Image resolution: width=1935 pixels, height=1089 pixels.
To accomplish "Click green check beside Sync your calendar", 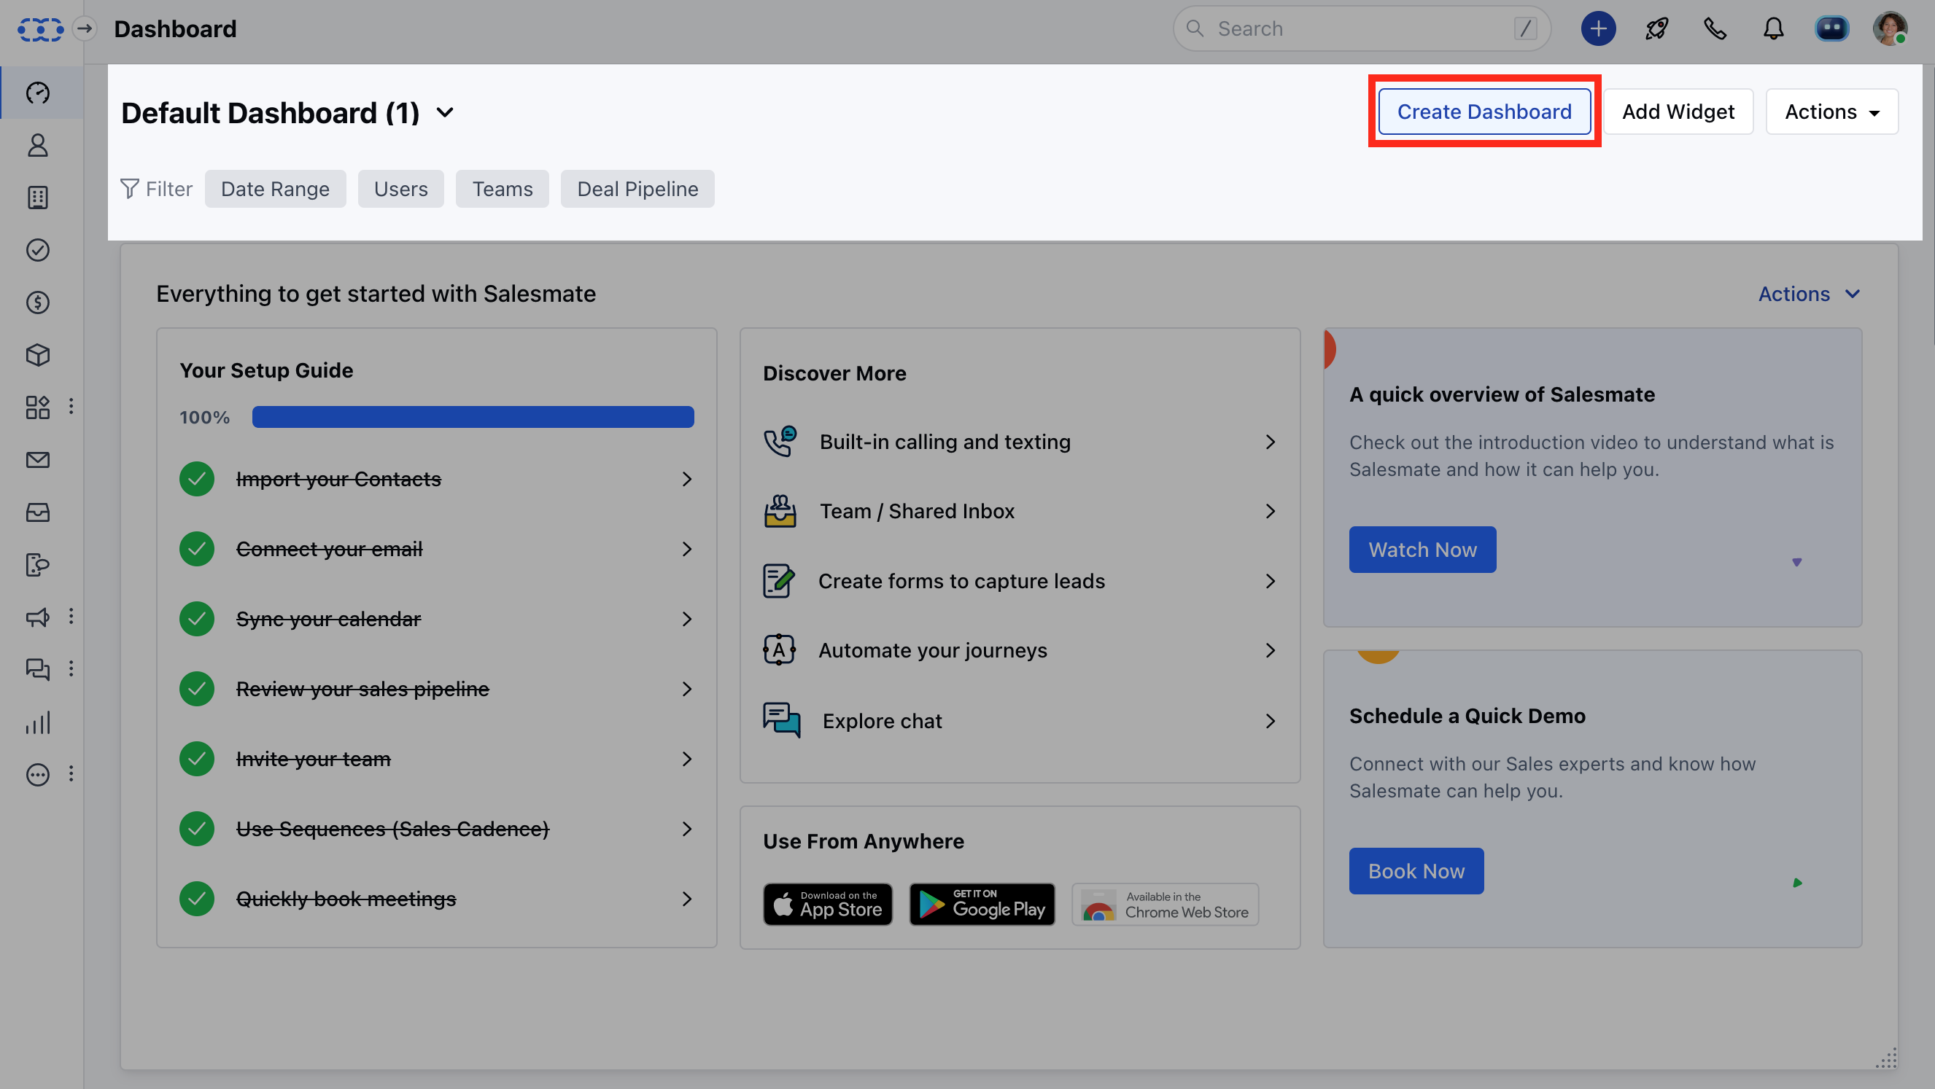I will coord(197,618).
